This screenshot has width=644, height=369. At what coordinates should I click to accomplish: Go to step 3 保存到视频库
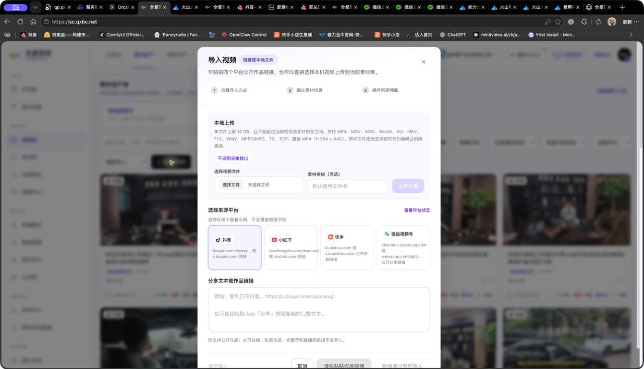click(x=380, y=90)
